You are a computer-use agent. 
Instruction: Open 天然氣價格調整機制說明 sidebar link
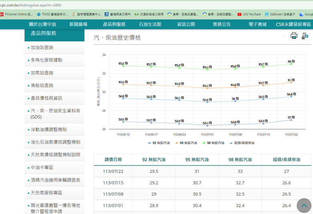pos(54,155)
